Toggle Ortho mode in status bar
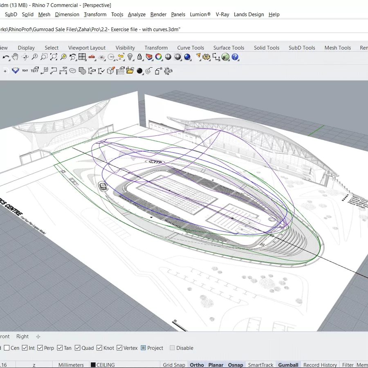 [197, 365]
